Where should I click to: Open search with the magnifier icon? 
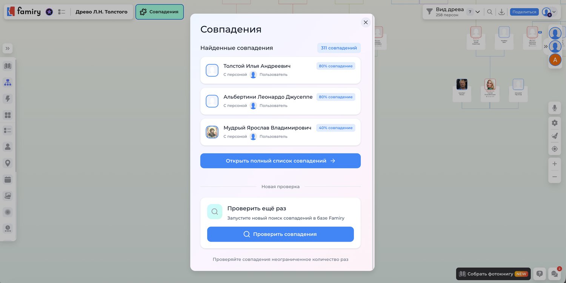click(x=489, y=12)
